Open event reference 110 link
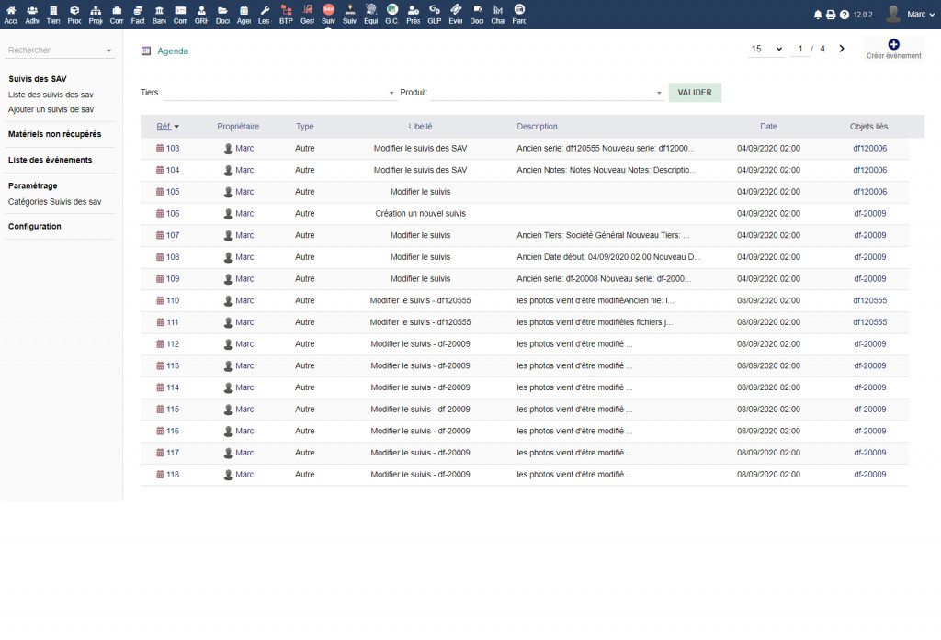941x640 pixels. click(x=172, y=300)
